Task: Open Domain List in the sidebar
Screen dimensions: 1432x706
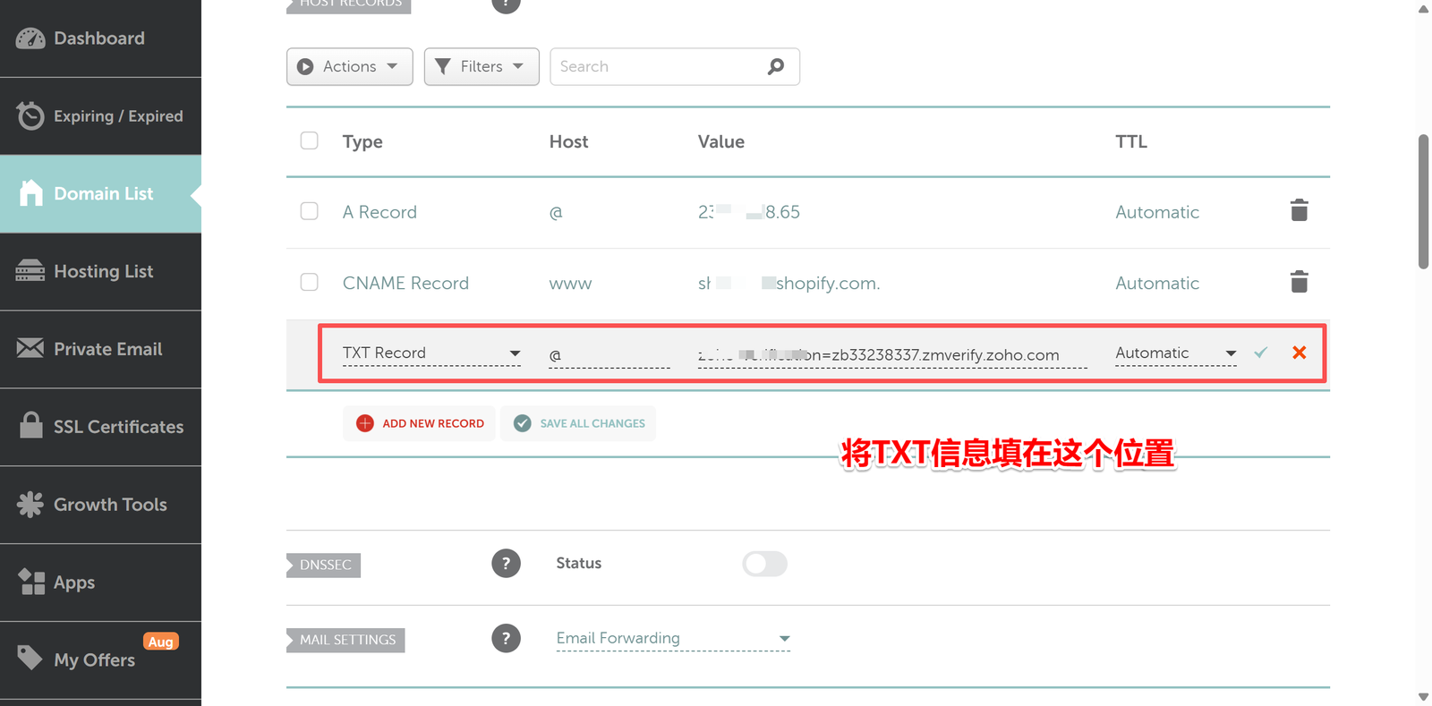Action: (100, 194)
